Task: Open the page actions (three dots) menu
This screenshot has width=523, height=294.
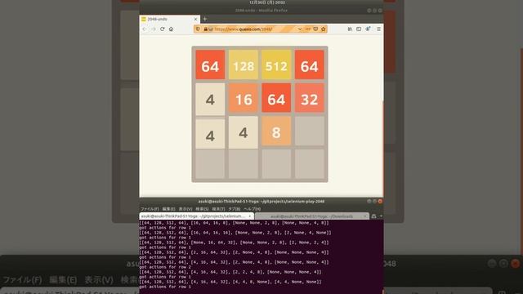Action: coord(307,29)
